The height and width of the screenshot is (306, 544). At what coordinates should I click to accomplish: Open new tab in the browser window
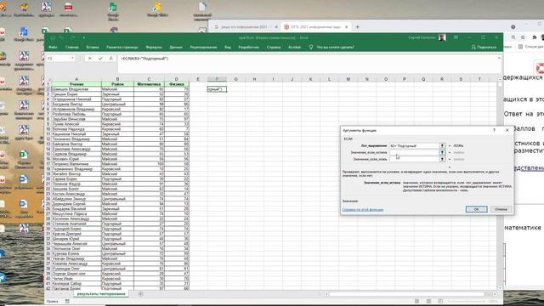pyautogui.click(x=357, y=26)
